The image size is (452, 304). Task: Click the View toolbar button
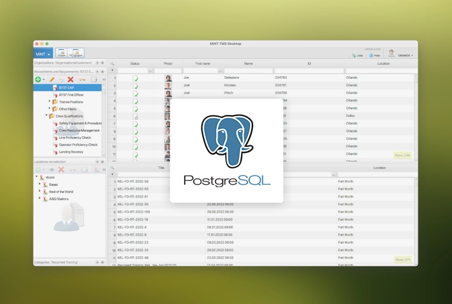(x=61, y=53)
